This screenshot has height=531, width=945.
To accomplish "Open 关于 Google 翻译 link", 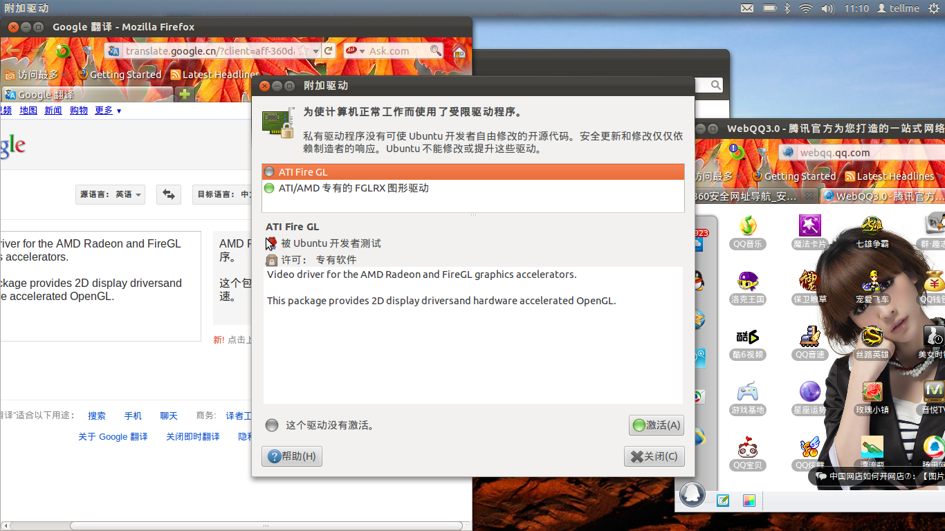I will 113,437.
